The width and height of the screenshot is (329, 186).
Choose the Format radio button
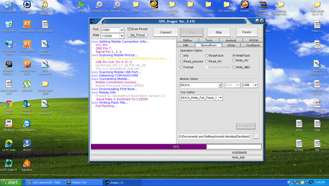pyautogui.click(x=182, y=67)
